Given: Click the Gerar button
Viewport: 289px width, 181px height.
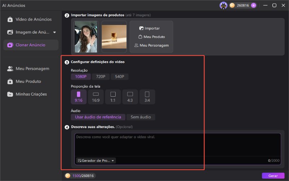Looking at the screenshot, I should [x=273, y=176].
